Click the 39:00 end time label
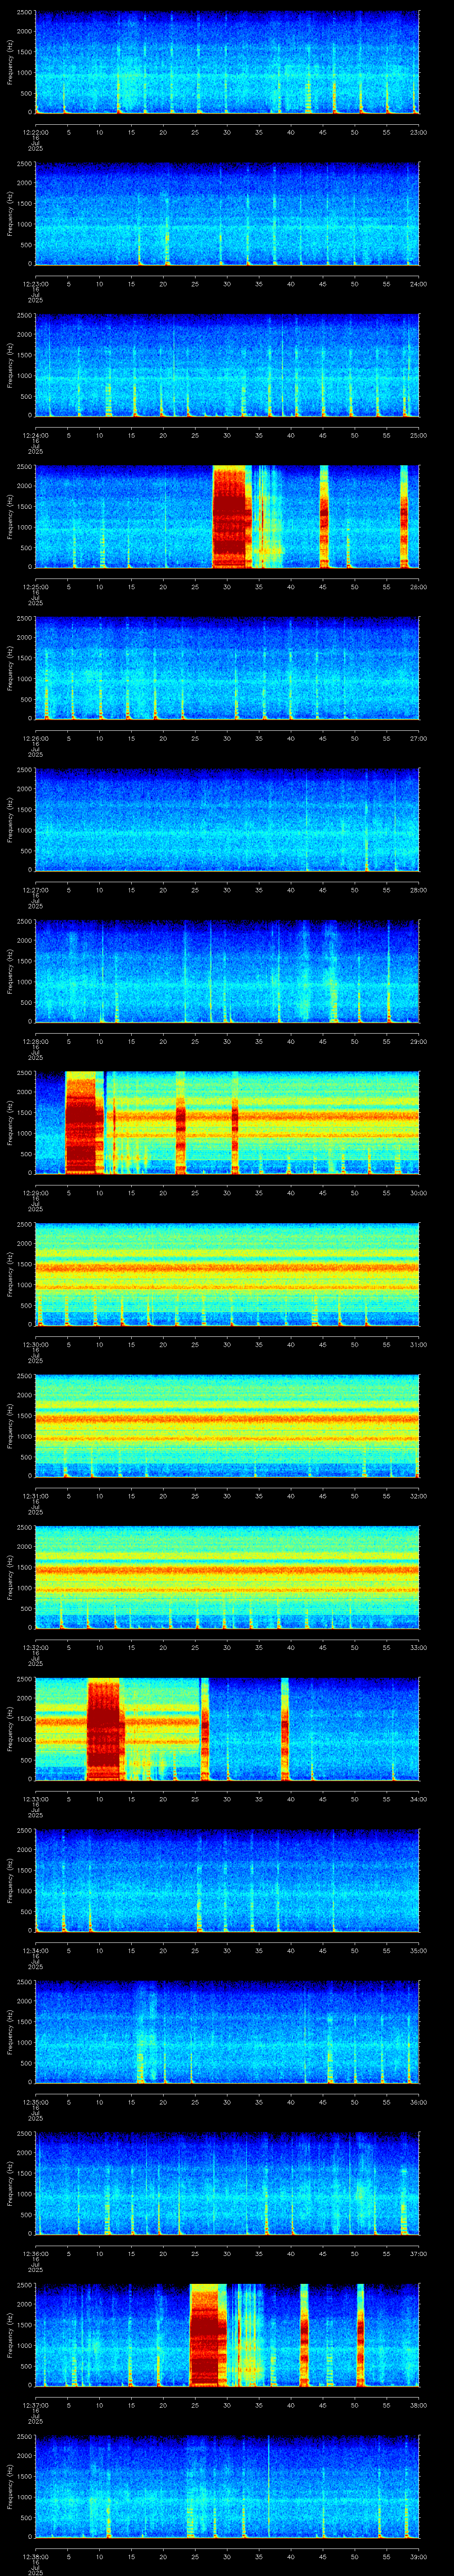Image resolution: width=454 pixels, height=2576 pixels. [x=418, y=2556]
